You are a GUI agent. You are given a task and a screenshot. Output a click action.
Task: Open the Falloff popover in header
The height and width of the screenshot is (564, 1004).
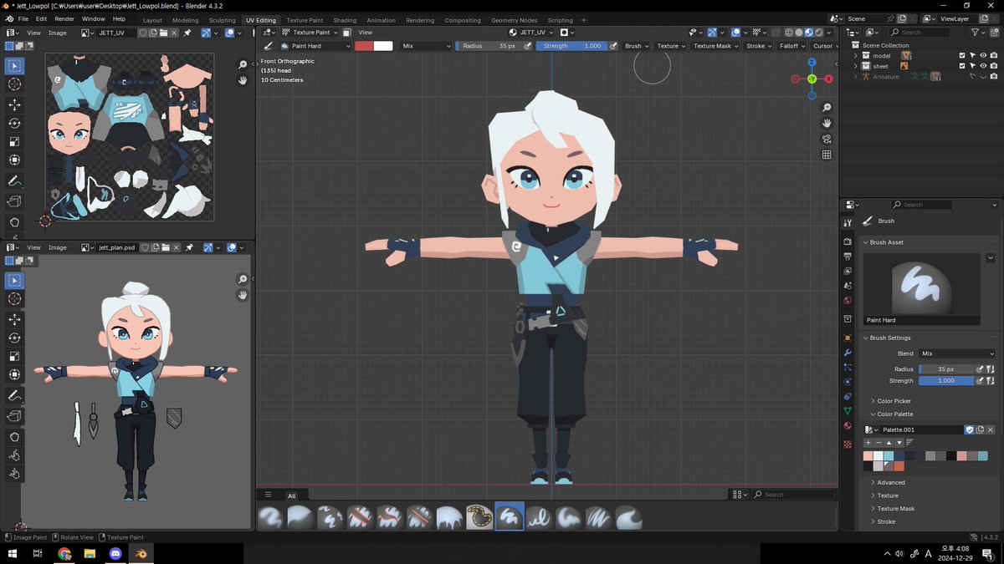[x=791, y=46]
